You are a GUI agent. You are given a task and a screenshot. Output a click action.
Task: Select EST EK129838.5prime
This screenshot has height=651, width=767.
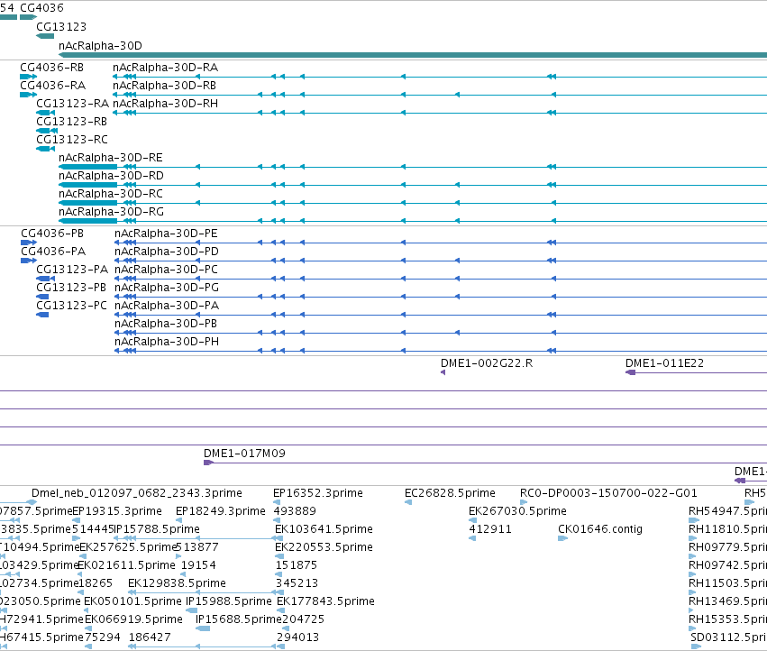point(177,583)
